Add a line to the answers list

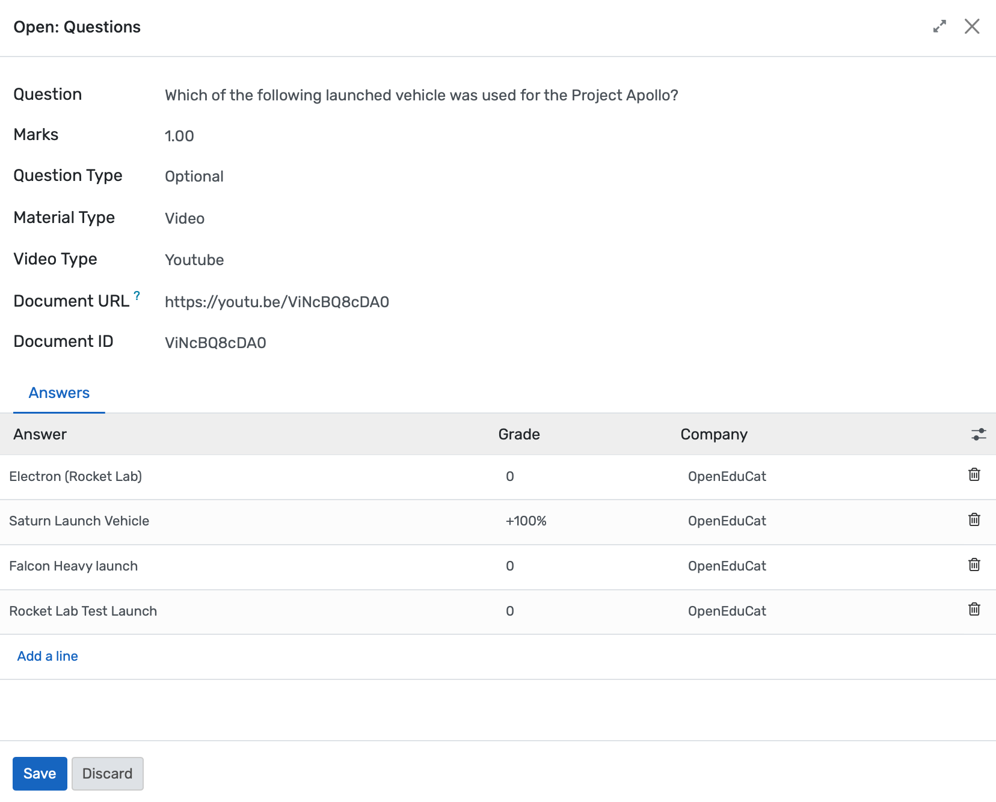tap(47, 656)
